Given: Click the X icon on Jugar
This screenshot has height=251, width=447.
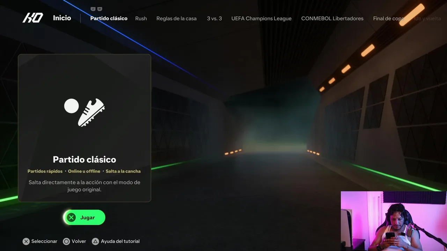Looking at the screenshot, I should 72,218.
